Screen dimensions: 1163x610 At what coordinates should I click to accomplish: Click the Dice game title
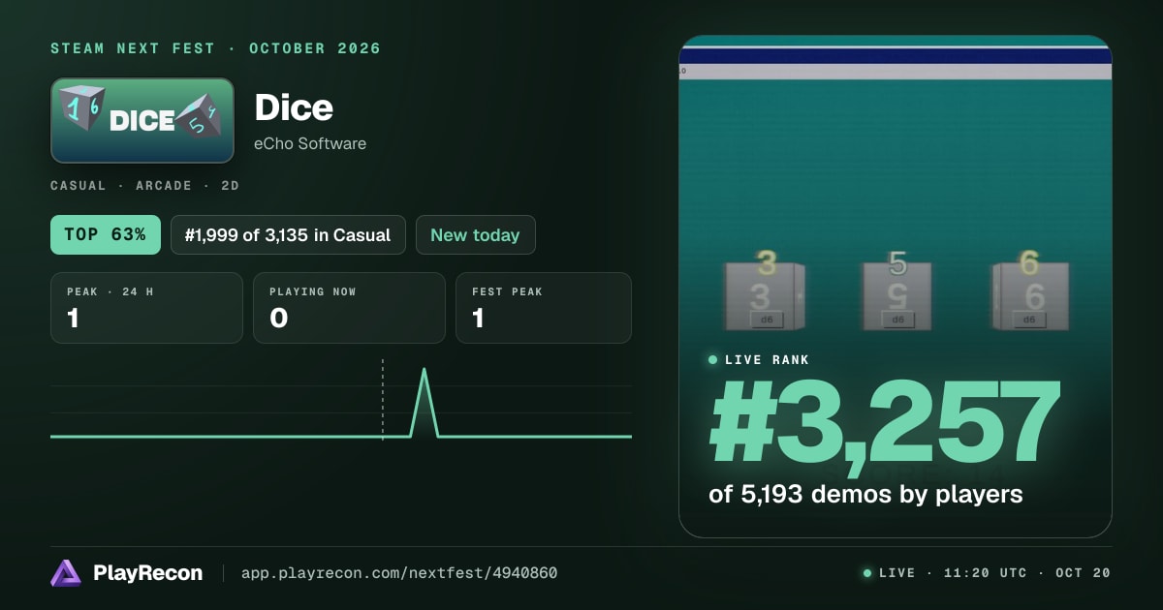click(x=294, y=107)
